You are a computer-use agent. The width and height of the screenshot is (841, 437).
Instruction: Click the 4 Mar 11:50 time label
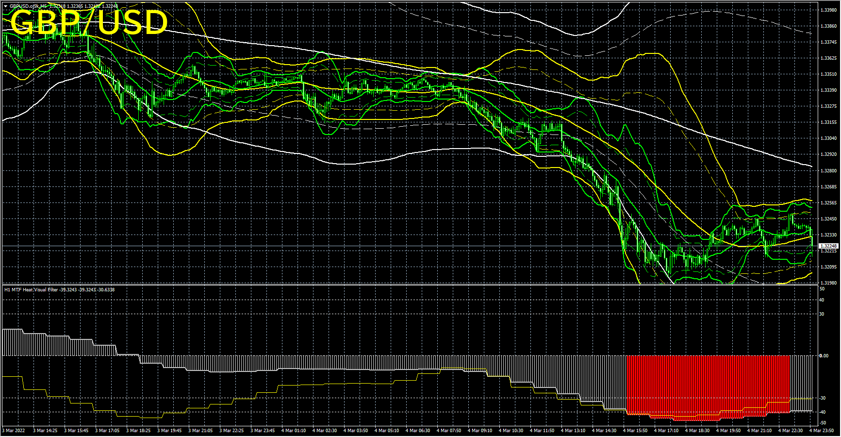tap(542, 431)
